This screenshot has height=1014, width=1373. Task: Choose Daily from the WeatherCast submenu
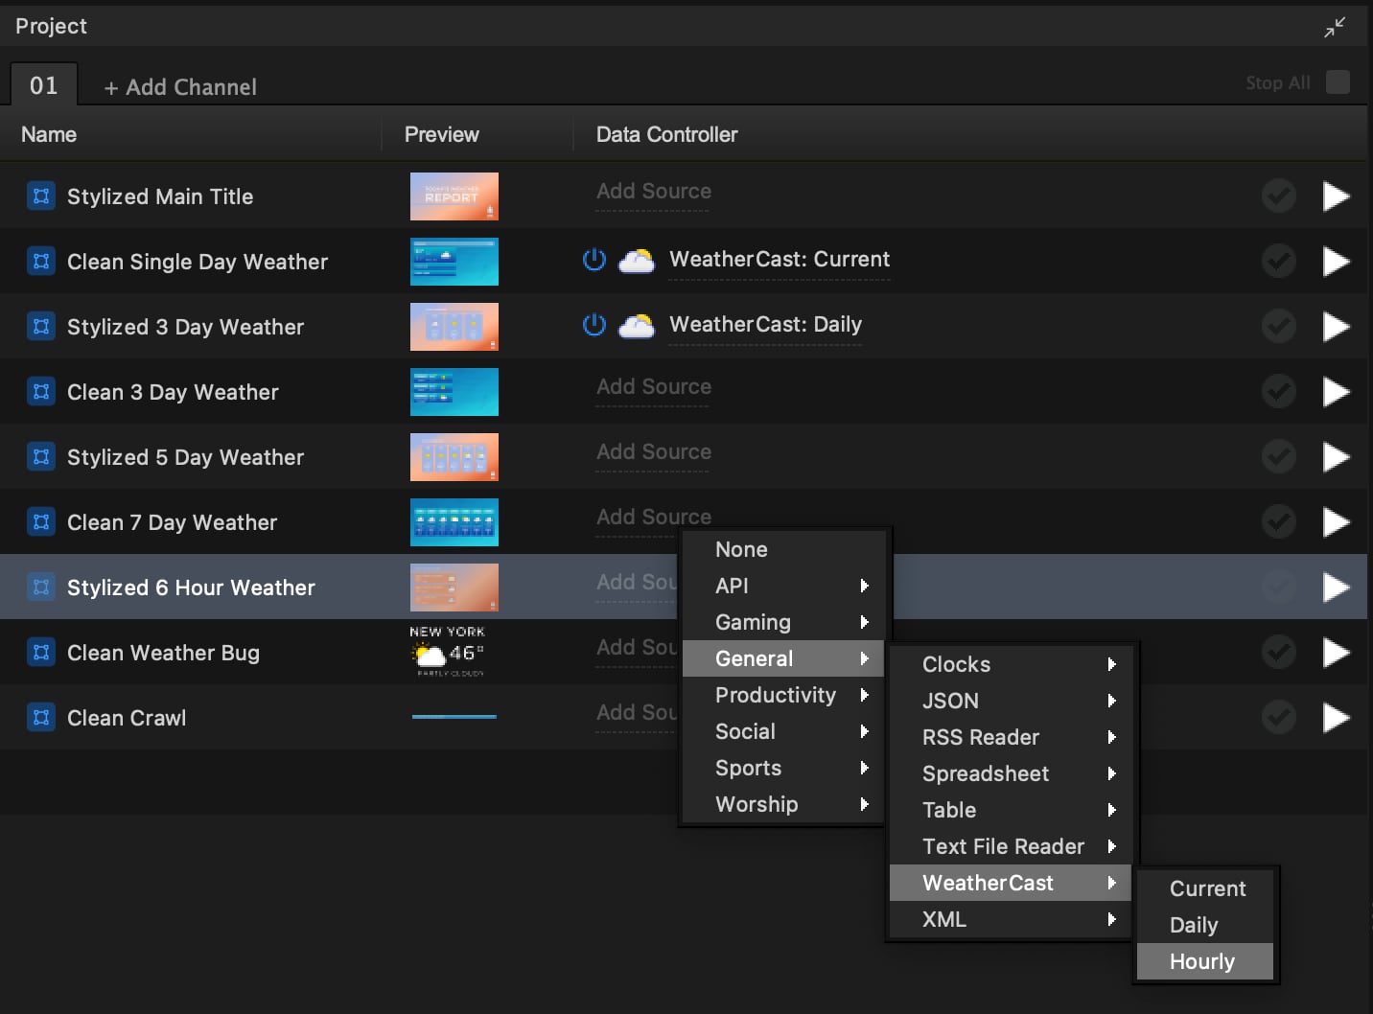(1205, 925)
